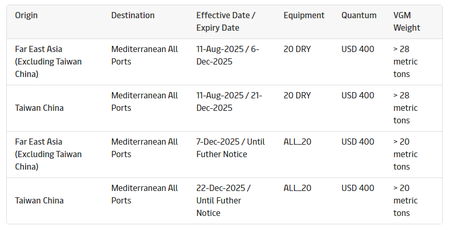Select the 7-Dec-2025 / Until Futher Notice cell
The height and width of the screenshot is (230, 449).
pos(230,148)
